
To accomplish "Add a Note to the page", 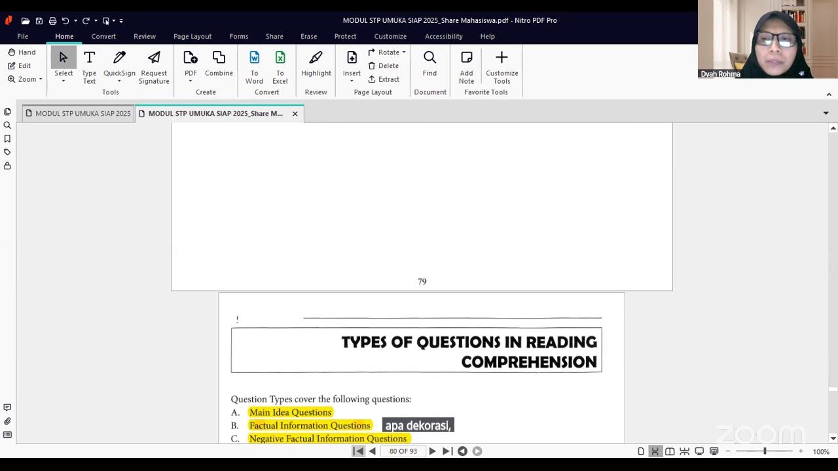I will [466, 67].
